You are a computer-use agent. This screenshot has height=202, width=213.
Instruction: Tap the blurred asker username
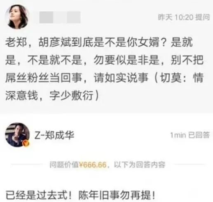[60, 17]
